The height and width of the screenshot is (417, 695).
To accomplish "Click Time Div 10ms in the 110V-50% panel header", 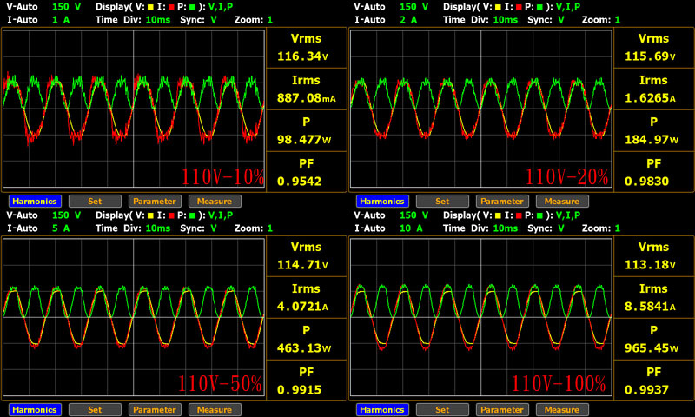I will point(158,228).
